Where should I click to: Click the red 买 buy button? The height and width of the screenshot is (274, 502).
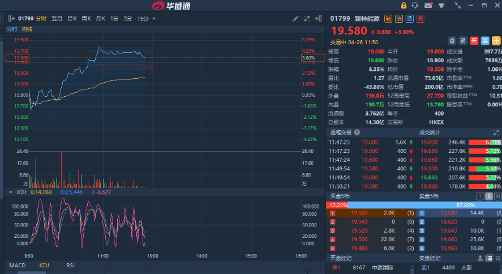click(x=474, y=41)
